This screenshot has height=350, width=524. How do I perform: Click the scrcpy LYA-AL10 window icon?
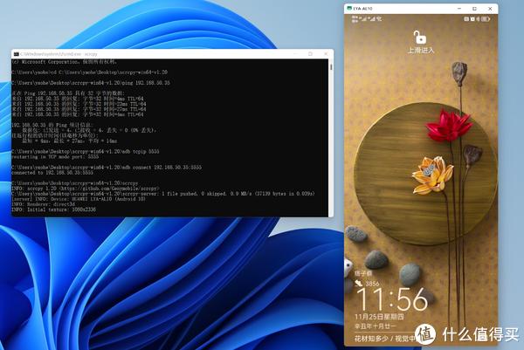[349, 9]
